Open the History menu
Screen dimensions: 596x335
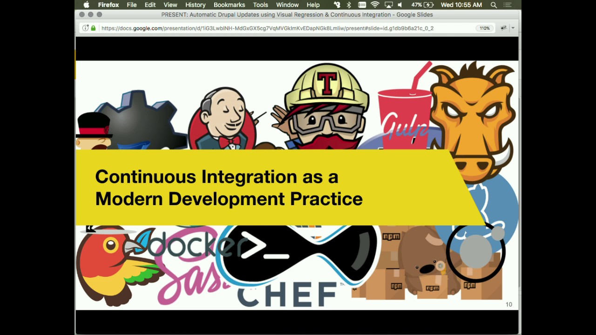196,5
